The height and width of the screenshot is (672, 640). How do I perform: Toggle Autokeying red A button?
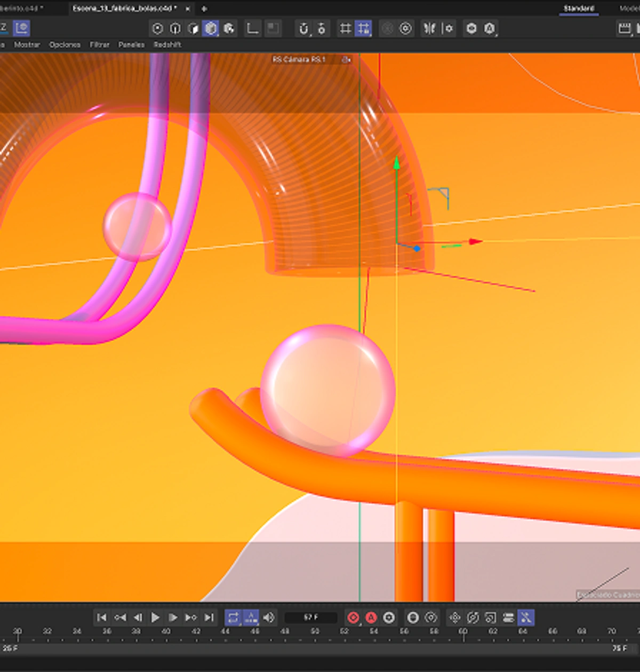371,618
